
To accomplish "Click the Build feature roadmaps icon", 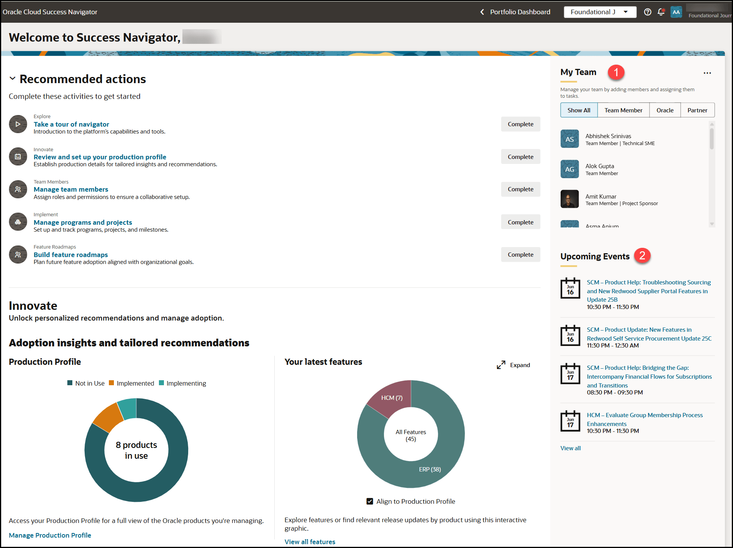I will pyautogui.click(x=18, y=254).
